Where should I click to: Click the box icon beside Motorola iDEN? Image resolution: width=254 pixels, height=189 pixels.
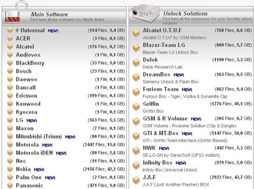[10, 153]
